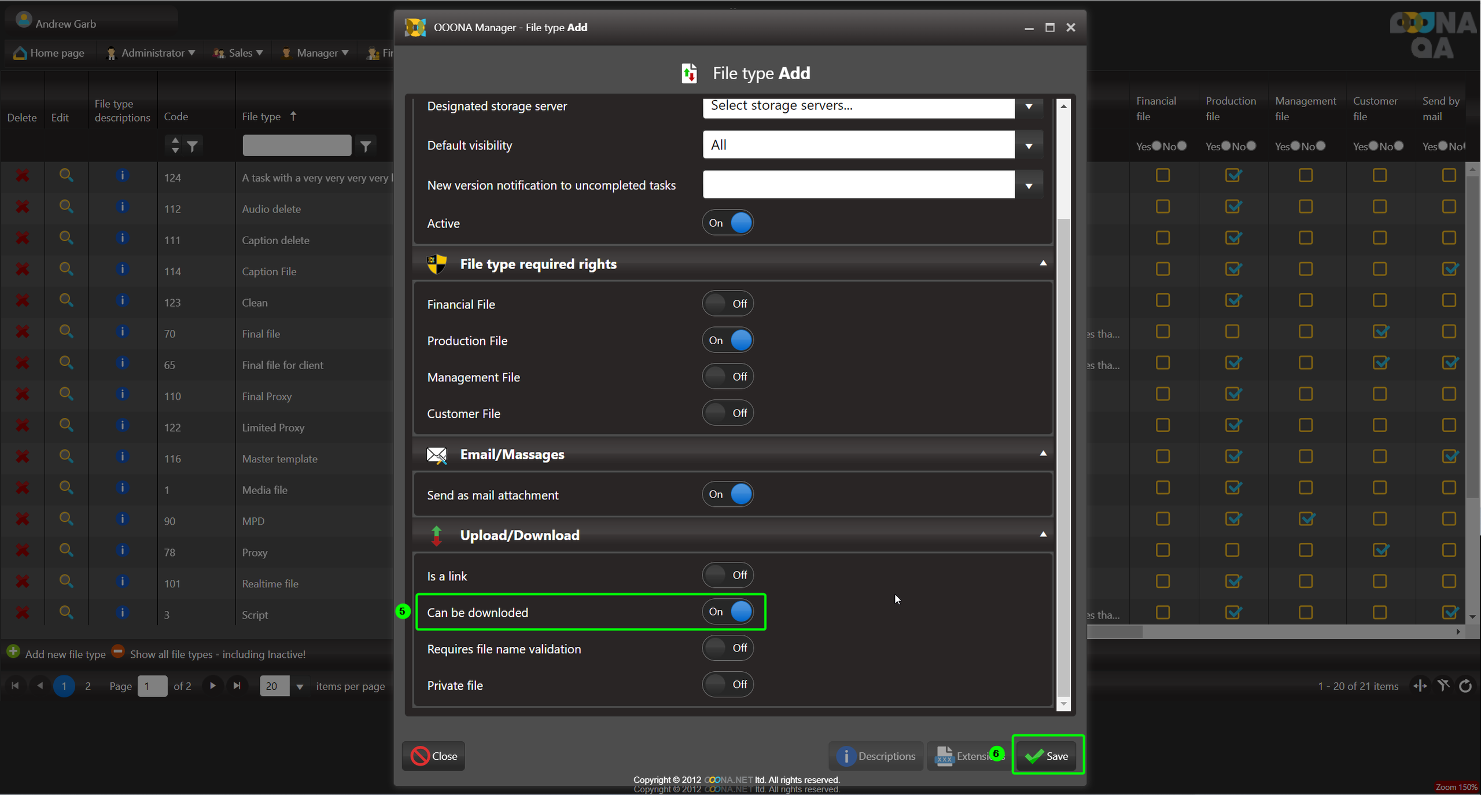
Task: Open Default visibility dropdown
Action: click(1028, 145)
